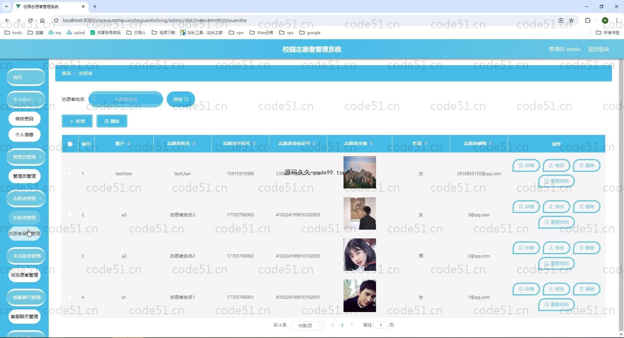
Task: Reload the page with refresh icon
Action: pyautogui.click(x=30, y=20)
